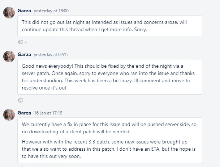This screenshot has width=220, height=167.
Task: Click the reaction count dash under the 18:00 comment
Action: (x=26, y=42)
